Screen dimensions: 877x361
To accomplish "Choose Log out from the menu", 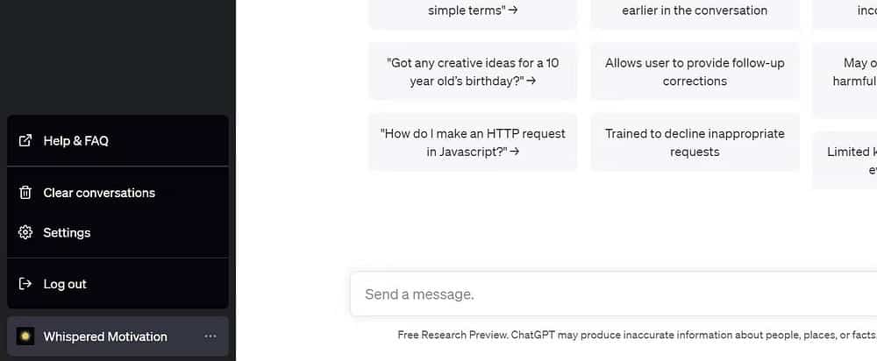I will tap(118, 284).
